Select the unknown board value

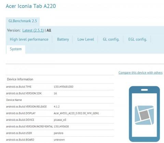tap(59, 140)
